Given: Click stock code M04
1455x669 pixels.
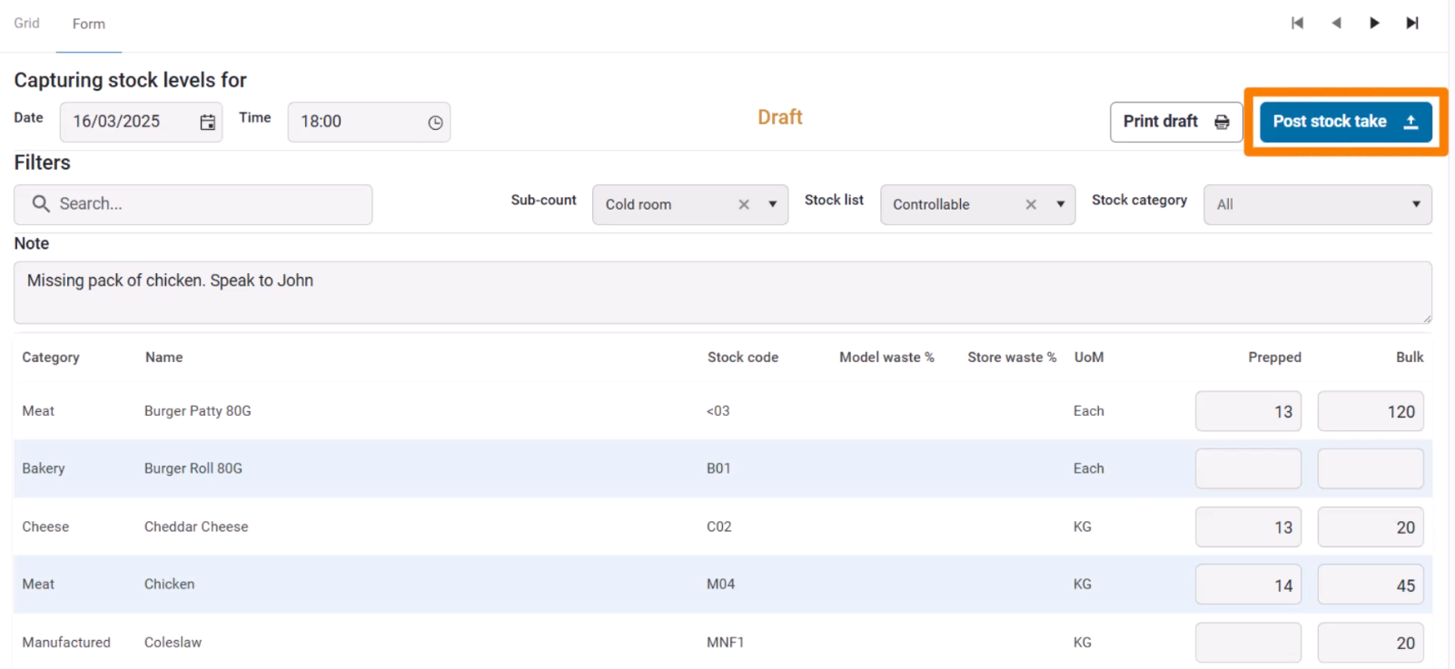Looking at the screenshot, I should point(721,585).
